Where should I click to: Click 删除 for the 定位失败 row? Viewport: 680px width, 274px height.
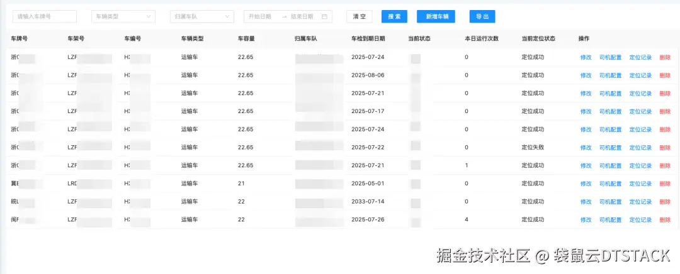665,148
